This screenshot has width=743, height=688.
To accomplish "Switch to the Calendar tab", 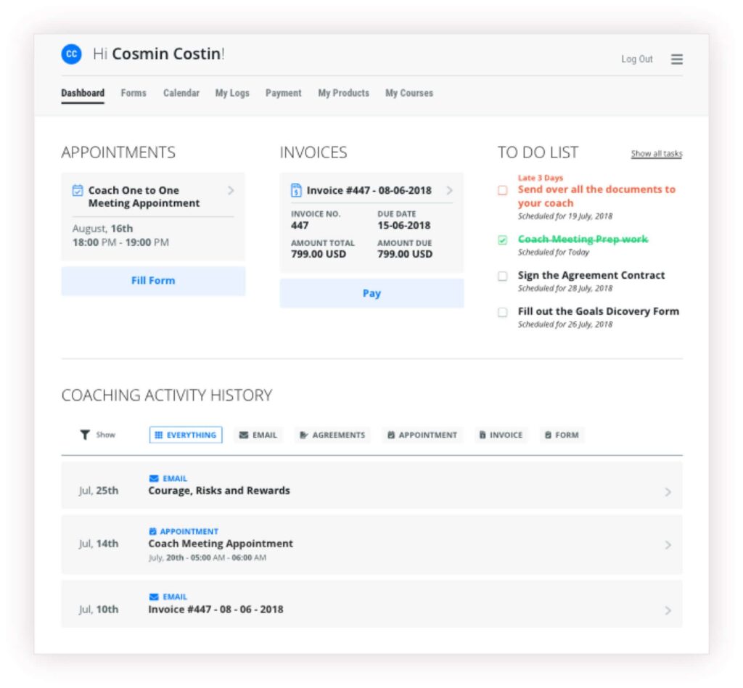I will 181,93.
